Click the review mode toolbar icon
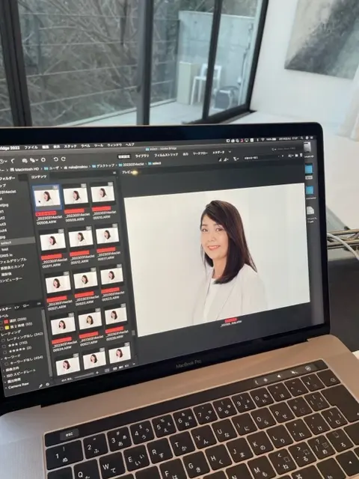 (33, 160)
